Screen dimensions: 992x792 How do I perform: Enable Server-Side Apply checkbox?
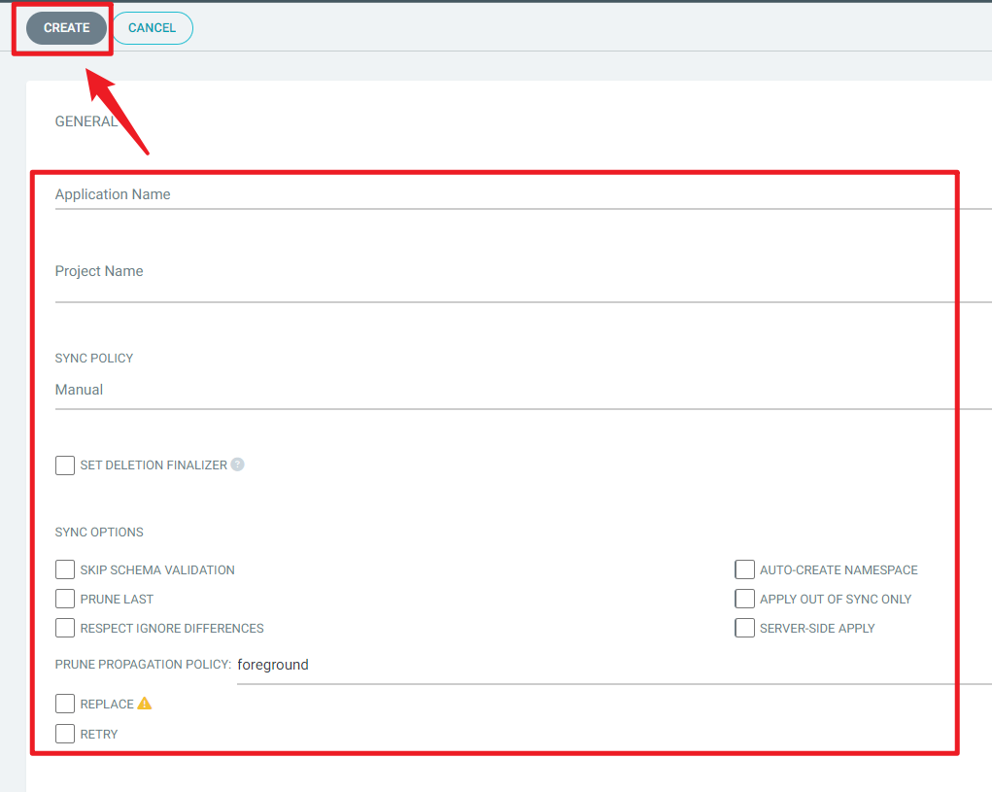[744, 628]
